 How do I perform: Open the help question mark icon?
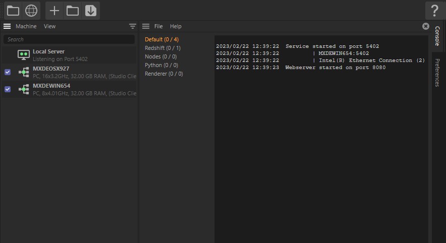pyautogui.click(x=434, y=11)
